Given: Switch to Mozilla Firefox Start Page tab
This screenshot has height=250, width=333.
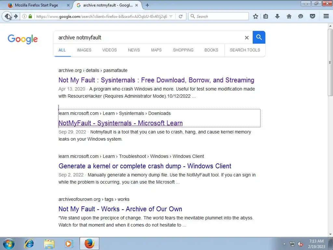Looking at the screenshot, I should 36,5.
